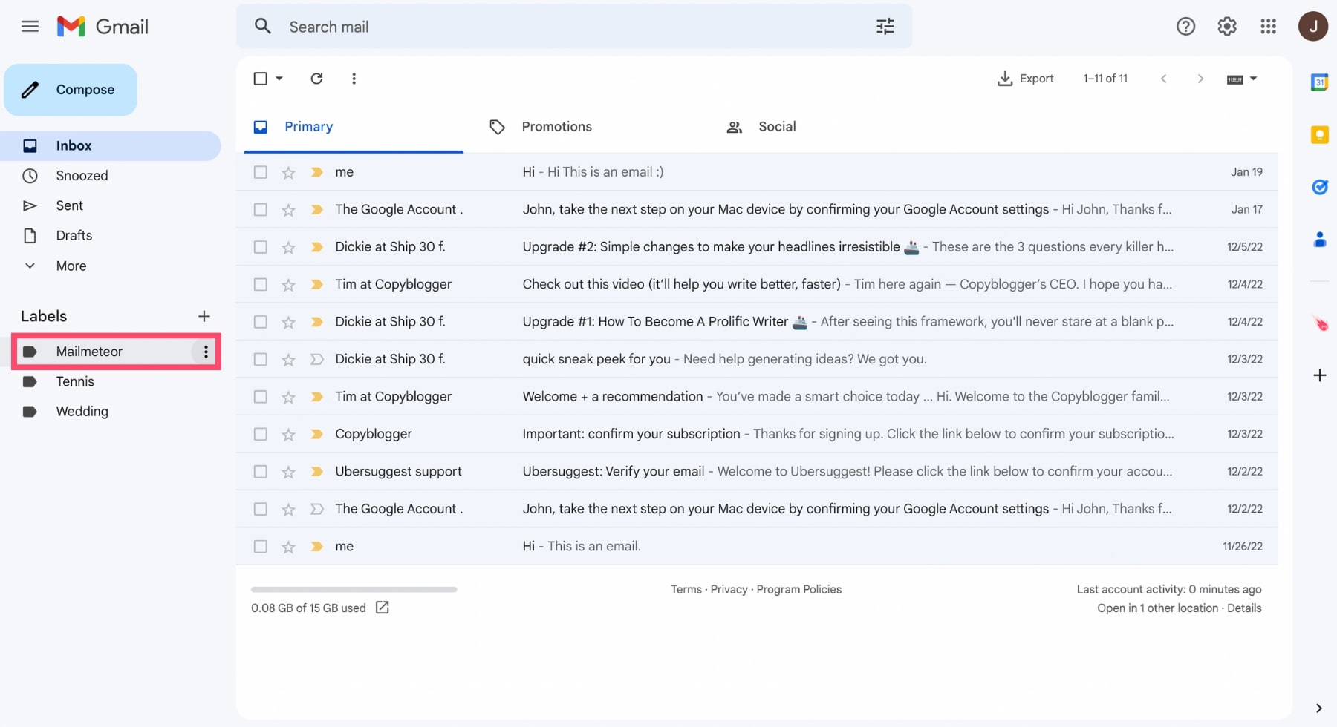Image resolution: width=1337 pixels, height=727 pixels.
Task: Open the account activity Details link
Action: tap(1243, 608)
